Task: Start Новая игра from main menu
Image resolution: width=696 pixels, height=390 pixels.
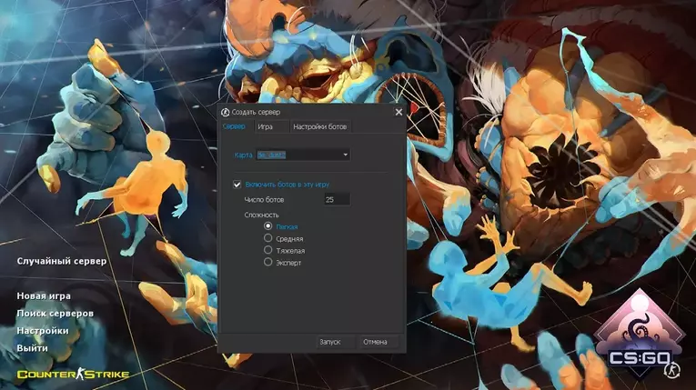Action: [x=44, y=296]
